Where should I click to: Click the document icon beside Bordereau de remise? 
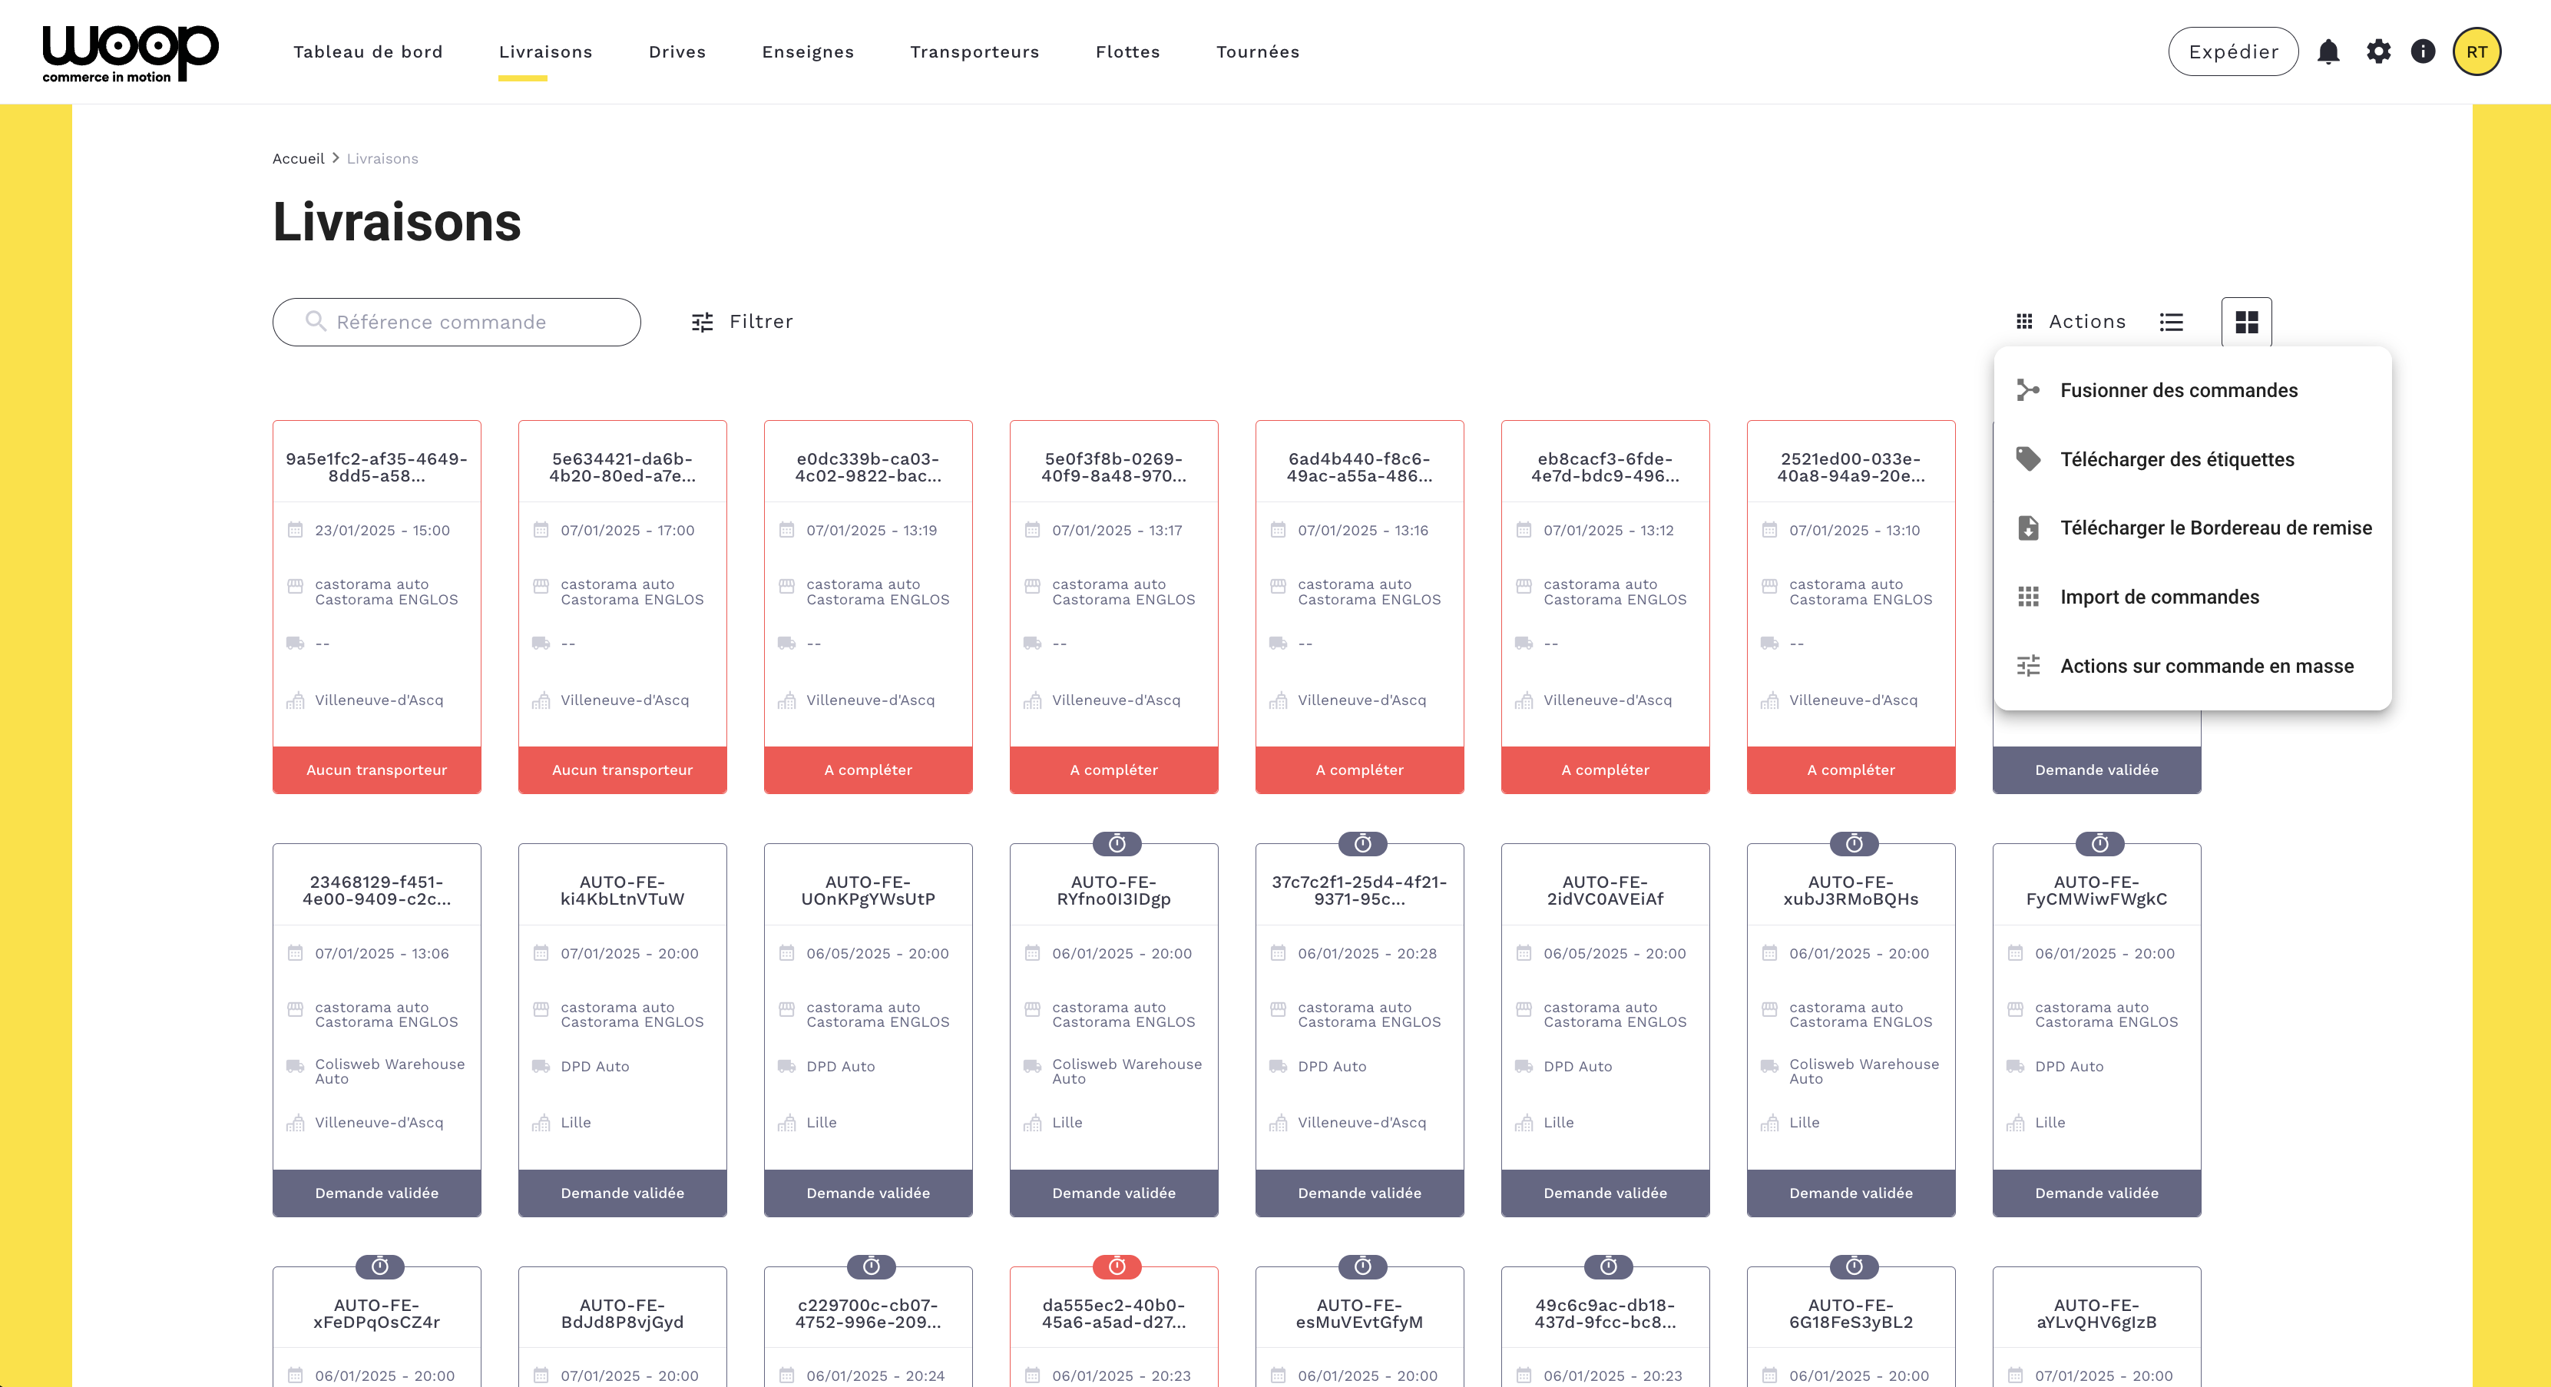pyautogui.click(x=2028, y=528)
